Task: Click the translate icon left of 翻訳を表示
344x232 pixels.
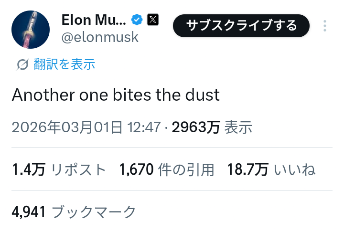Action: (22, 64)
